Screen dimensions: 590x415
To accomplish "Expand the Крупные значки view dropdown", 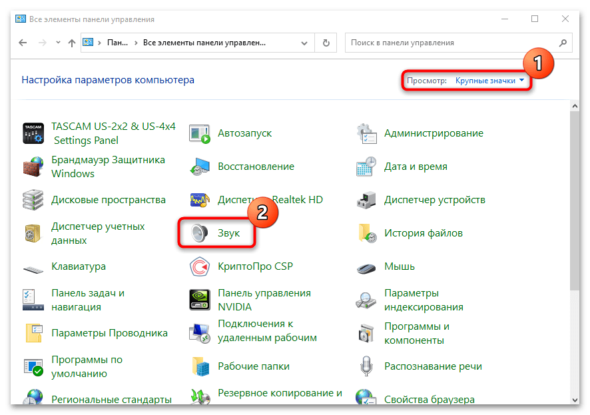I will [489, 81].
